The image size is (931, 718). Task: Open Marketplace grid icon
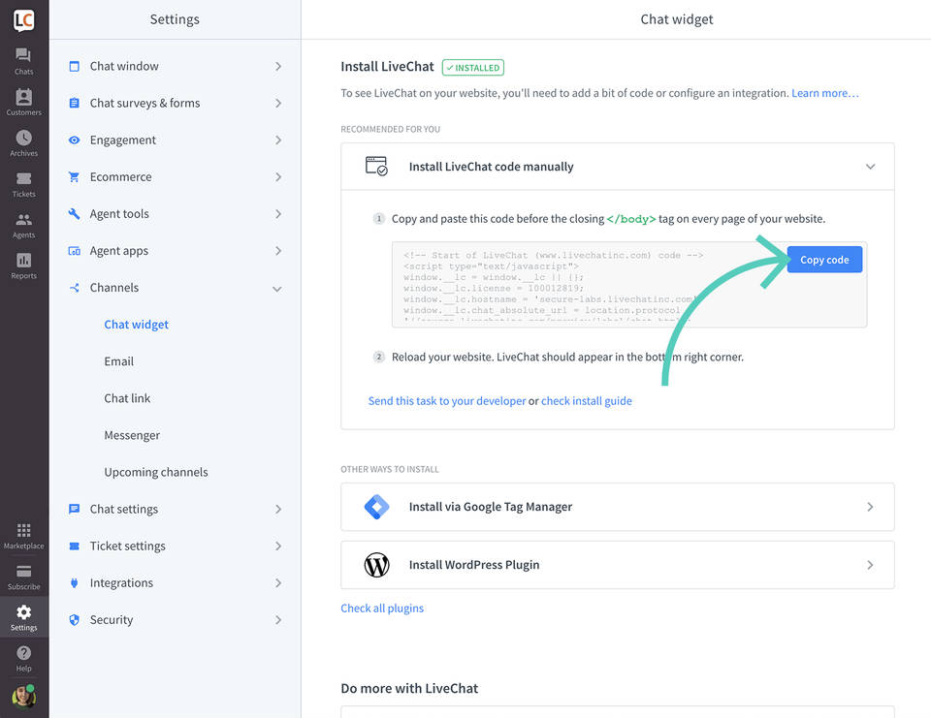tap(23, 535)
